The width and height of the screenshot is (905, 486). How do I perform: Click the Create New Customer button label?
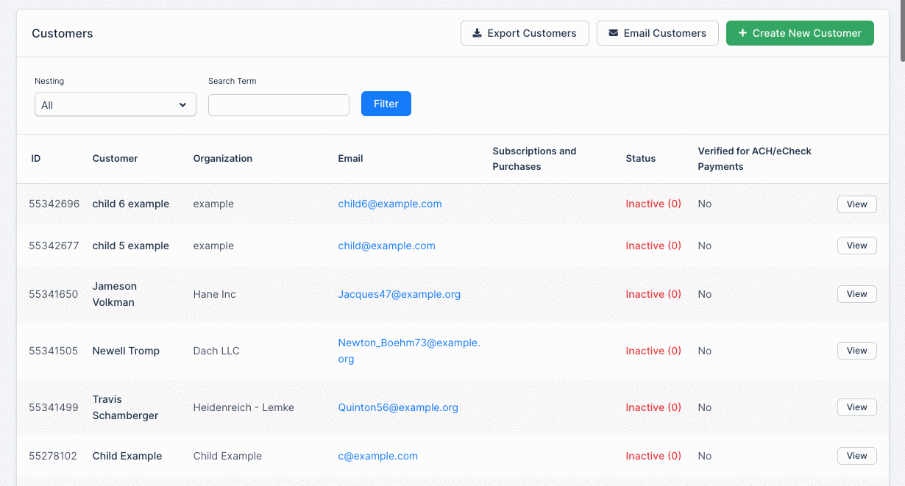click(x=807, y=33)
